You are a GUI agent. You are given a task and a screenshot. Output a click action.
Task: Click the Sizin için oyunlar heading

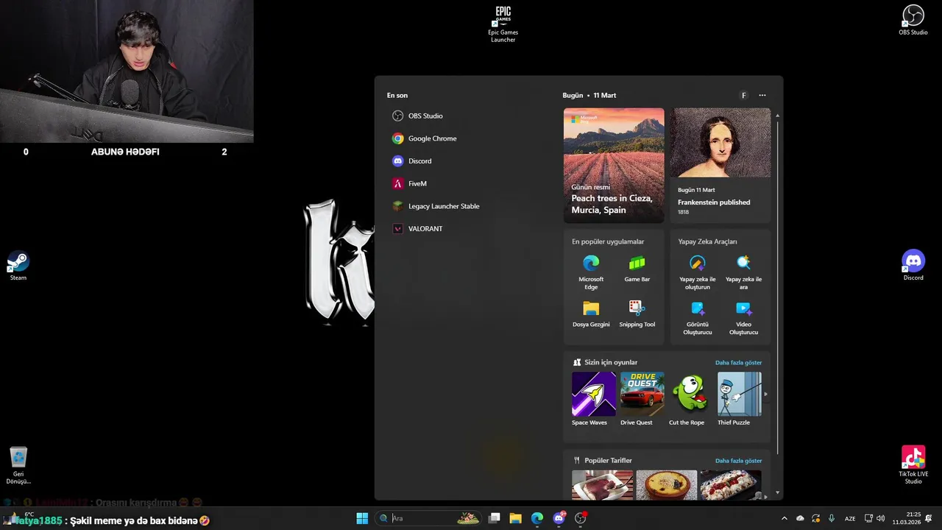point(611,362)
